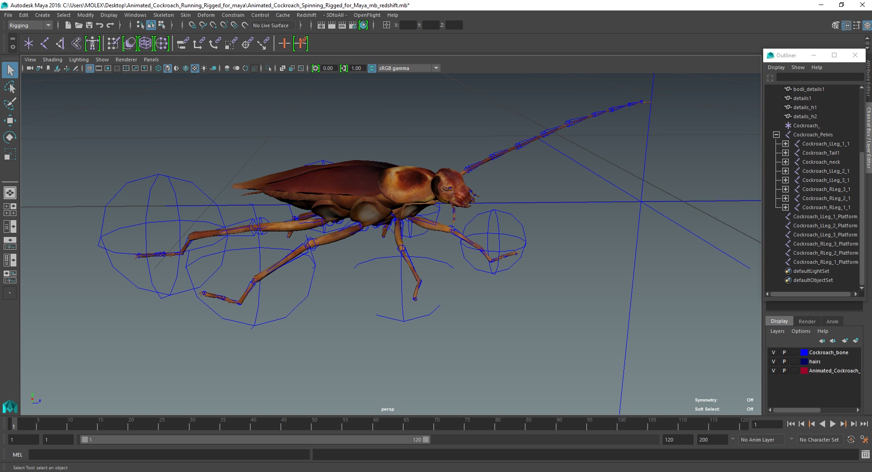Image resolution: width=872 pixels, height=472 pixels.
Task: Activate the Scale tool
Action: point(10,154)
